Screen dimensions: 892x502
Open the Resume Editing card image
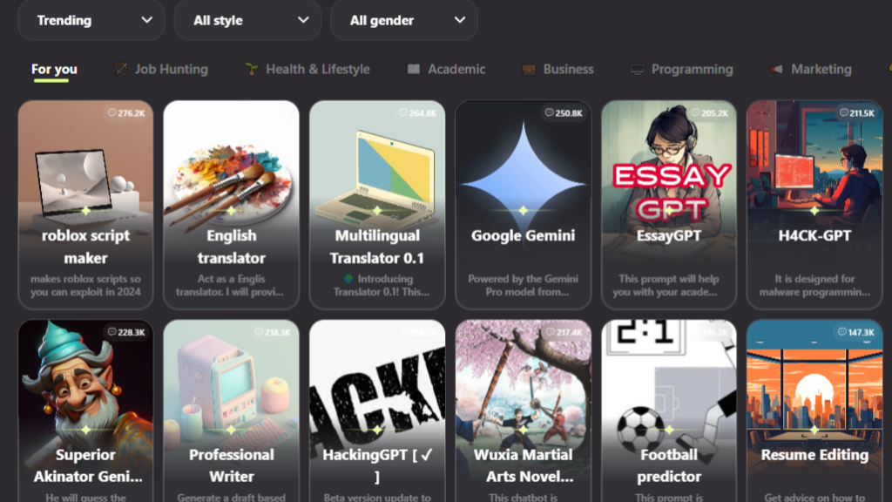(814, 382)
